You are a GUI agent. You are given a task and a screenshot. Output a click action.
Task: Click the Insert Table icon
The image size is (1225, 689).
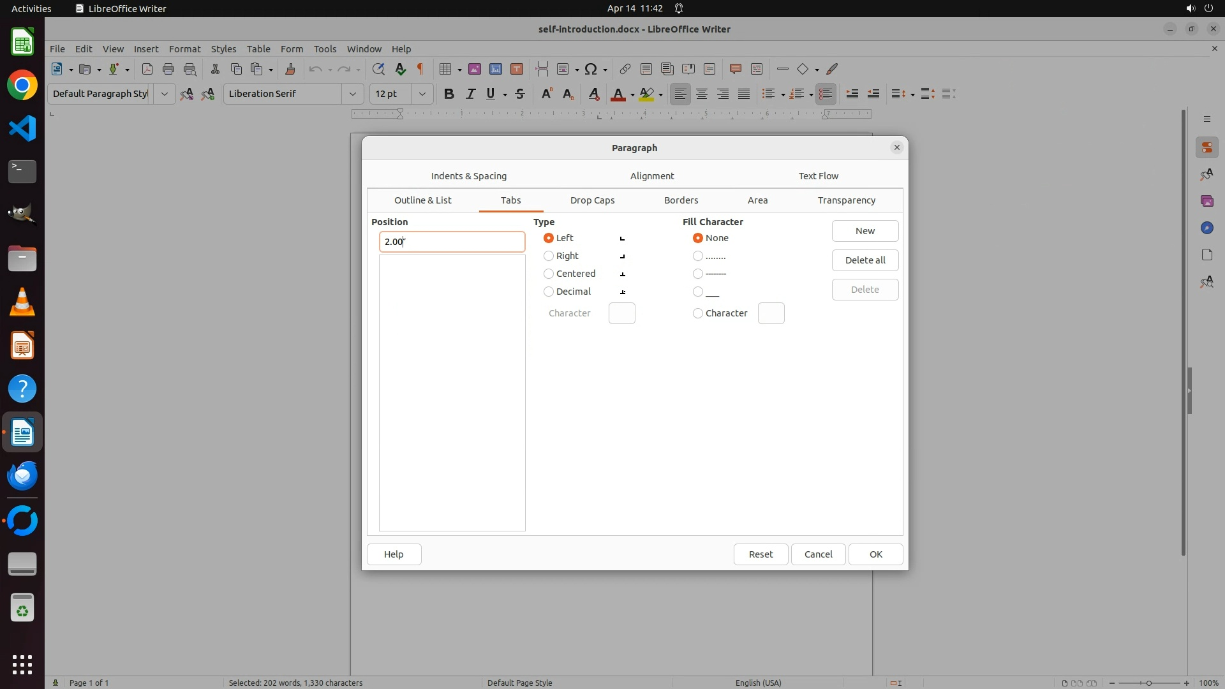(x=445, y=69)
